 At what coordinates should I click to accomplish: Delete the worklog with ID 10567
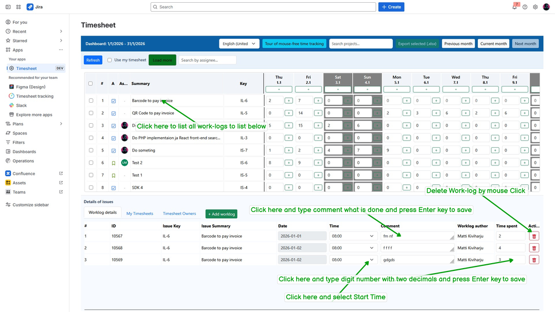[x=534, y=236]
